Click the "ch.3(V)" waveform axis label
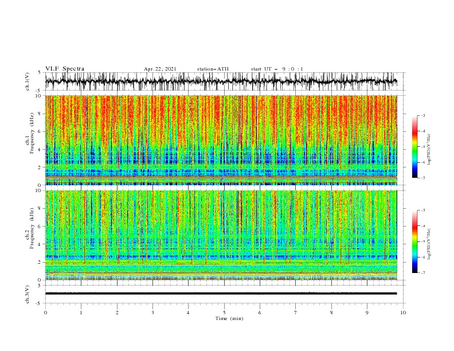Screen dimensions: 454x351 (28, 294)
